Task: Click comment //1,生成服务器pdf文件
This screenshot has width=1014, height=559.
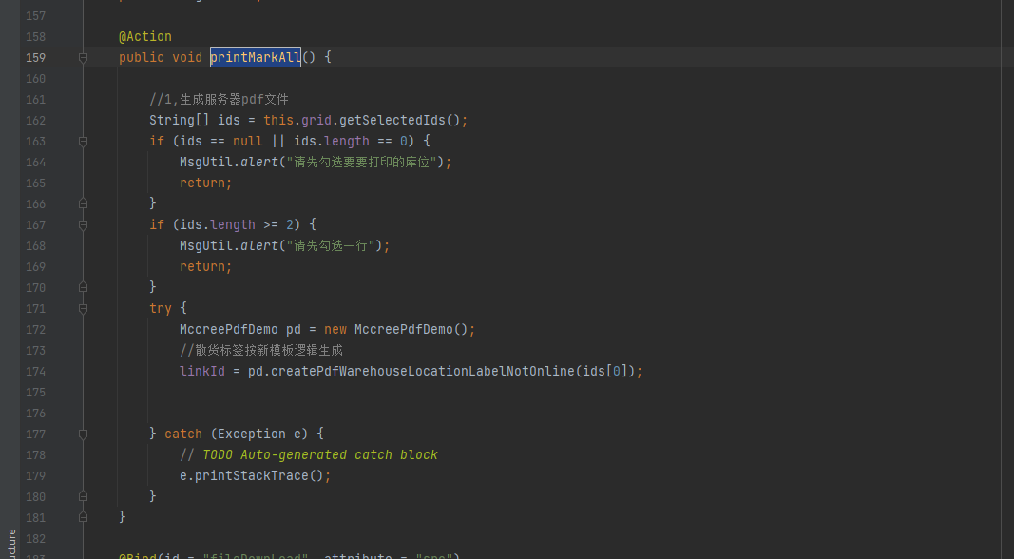Action: coord(219,100)
